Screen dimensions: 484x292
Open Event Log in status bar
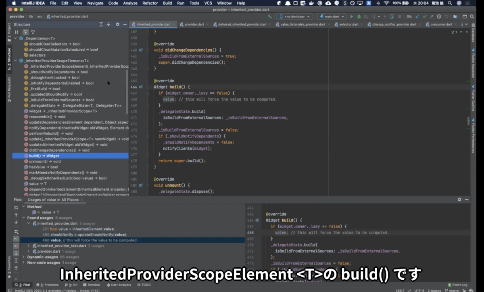[x=457, y=285]
